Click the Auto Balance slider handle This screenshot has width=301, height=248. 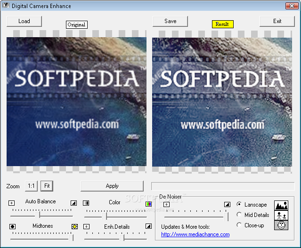tap(38, 215)
